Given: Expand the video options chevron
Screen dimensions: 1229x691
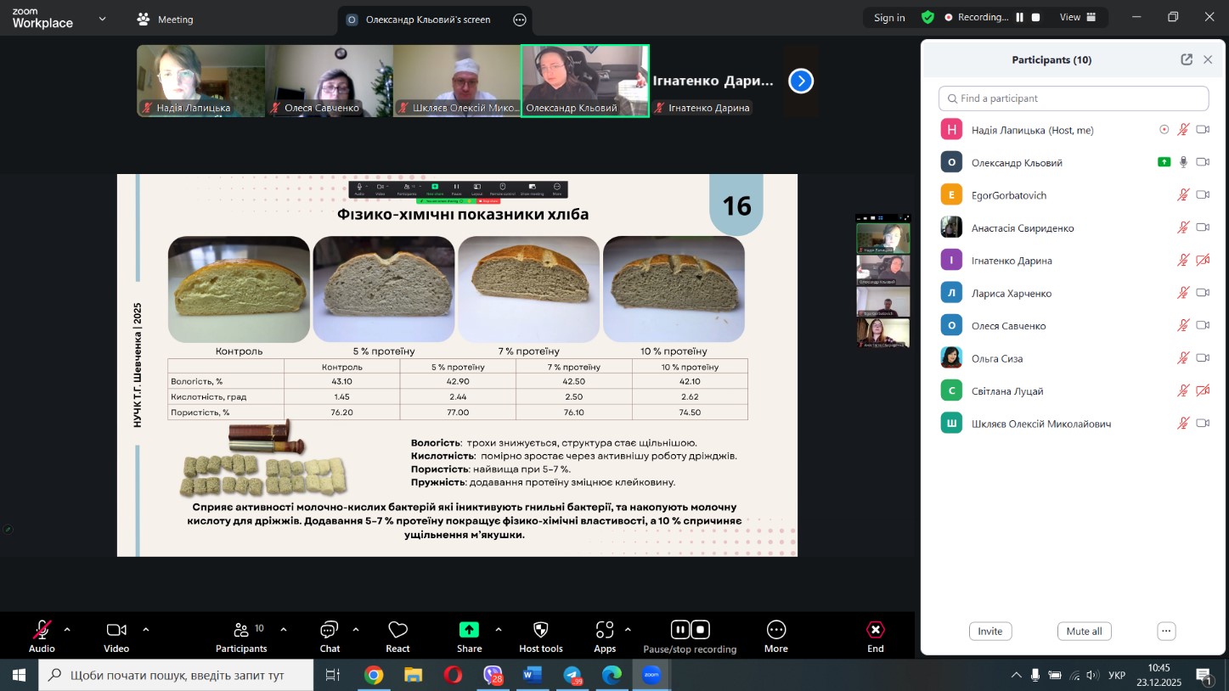Looking at the screenshot, I should pos(146,630).
